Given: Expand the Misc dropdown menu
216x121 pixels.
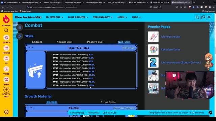Looking at the screenshot, I should pyautogui.click(x=136, y=17).
